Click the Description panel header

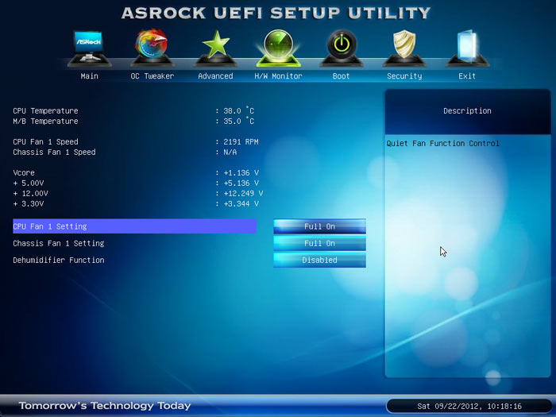click(x=467, y=111)
